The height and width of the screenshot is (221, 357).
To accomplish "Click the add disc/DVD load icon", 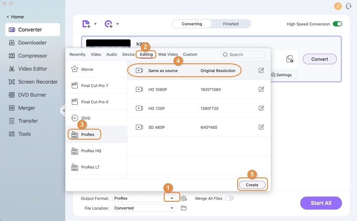I will [x=109, y=24].
